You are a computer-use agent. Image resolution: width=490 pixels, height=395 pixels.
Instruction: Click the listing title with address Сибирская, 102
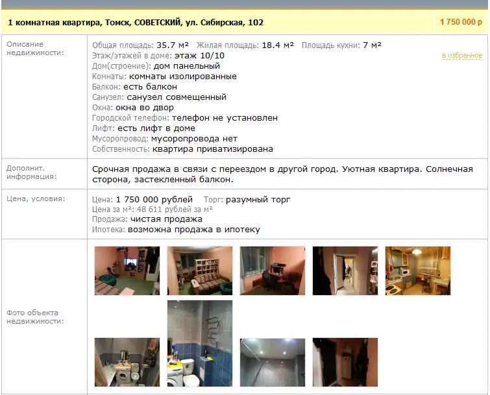pos(136,23)
